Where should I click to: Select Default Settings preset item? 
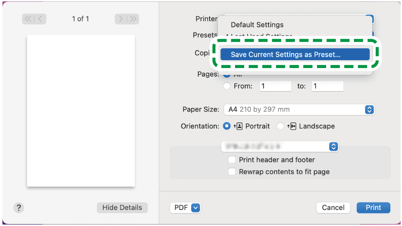coord(257,25)
